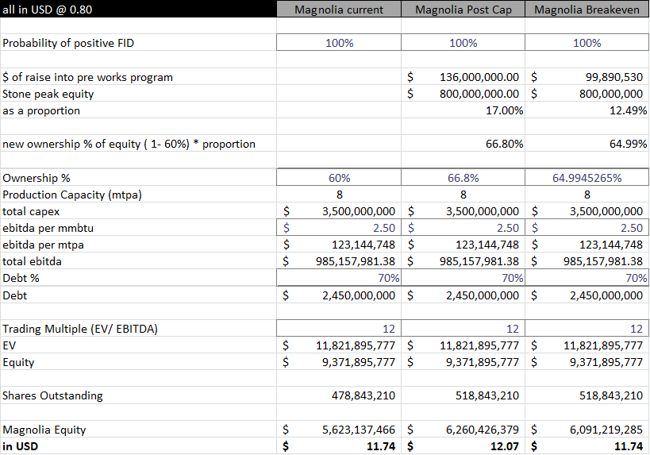
Task: Select the 64.99% new ownership cell
Action: pos(587,144)
